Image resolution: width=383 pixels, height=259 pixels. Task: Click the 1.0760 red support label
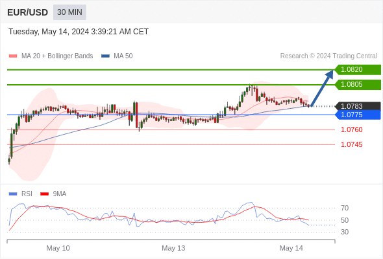[351, 129]
